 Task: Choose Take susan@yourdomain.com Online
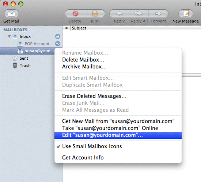click(x=118, y=128)
